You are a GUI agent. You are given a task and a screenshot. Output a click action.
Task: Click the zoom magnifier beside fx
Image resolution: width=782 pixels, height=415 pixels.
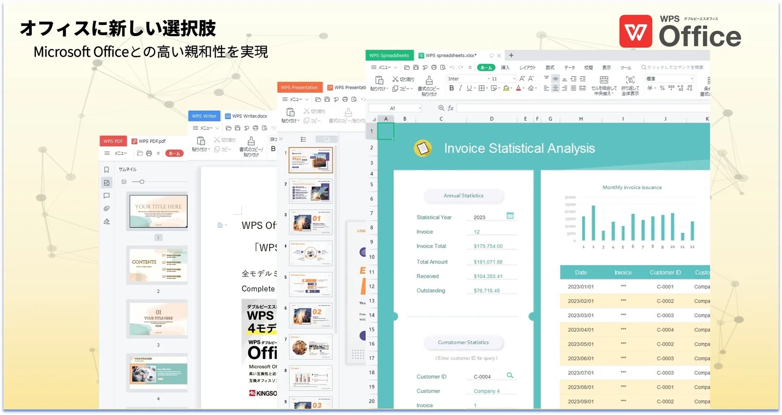point(441,108)
